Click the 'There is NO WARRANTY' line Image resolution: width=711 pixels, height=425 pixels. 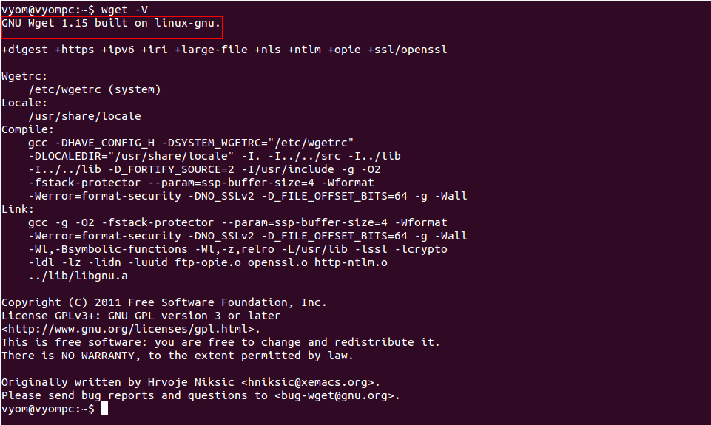click(x=178, y=356)
